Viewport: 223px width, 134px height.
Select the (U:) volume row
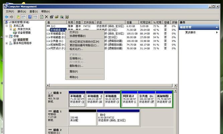point(112,26)
